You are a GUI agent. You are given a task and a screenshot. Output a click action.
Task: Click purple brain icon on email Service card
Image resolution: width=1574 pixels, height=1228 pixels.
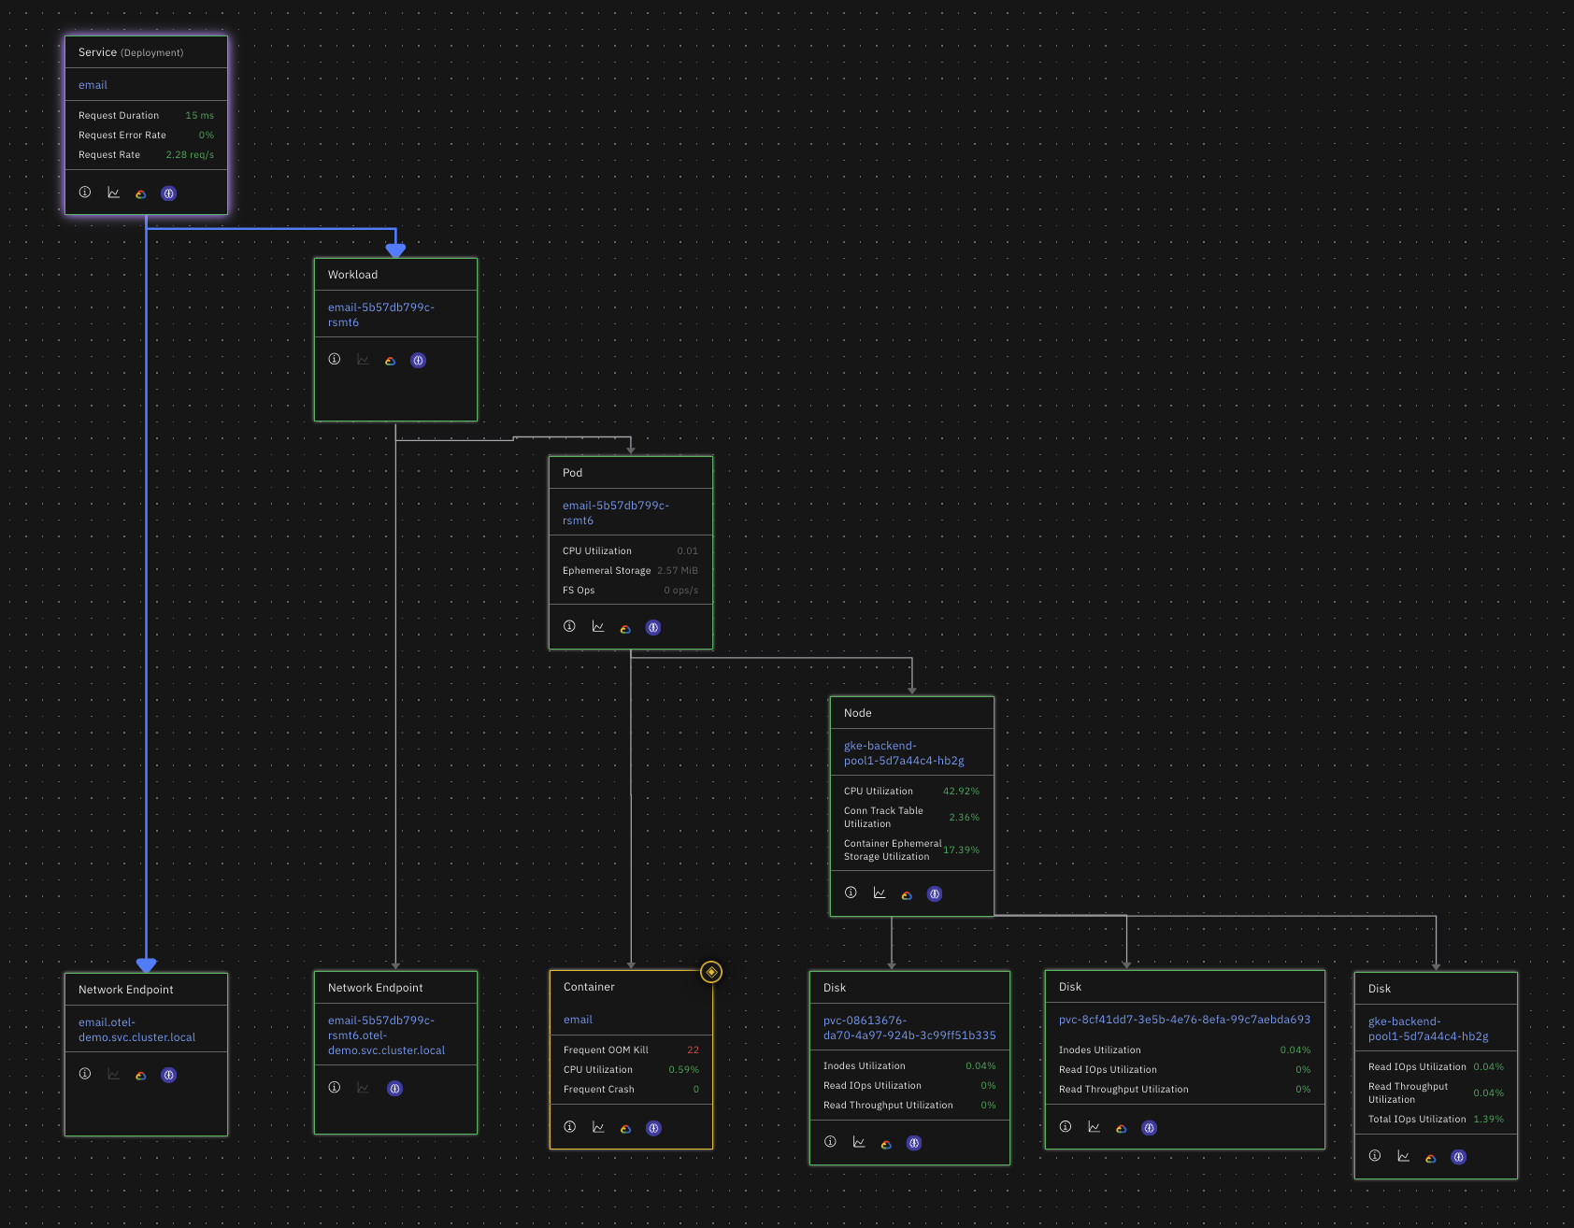tap(169, 193)
